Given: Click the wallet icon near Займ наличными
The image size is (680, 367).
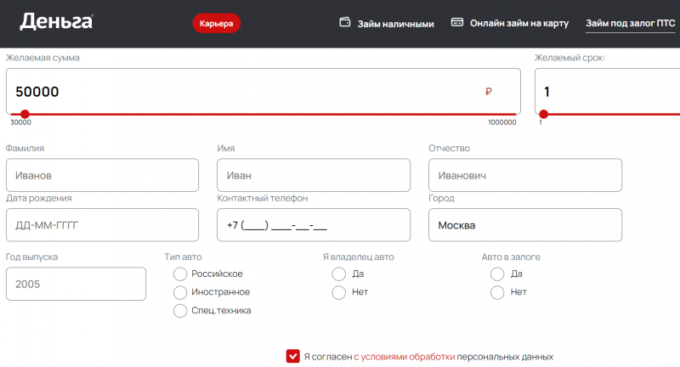Looking at the screenshot, I should 345,23.
